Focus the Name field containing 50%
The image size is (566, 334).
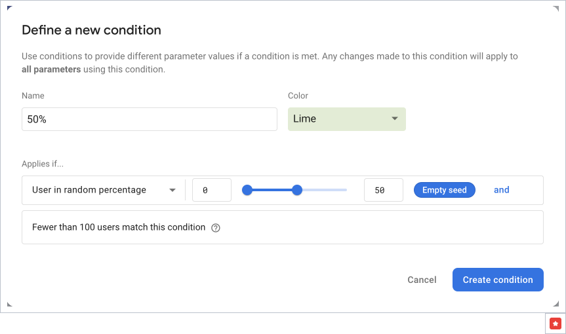click(149, 119)
